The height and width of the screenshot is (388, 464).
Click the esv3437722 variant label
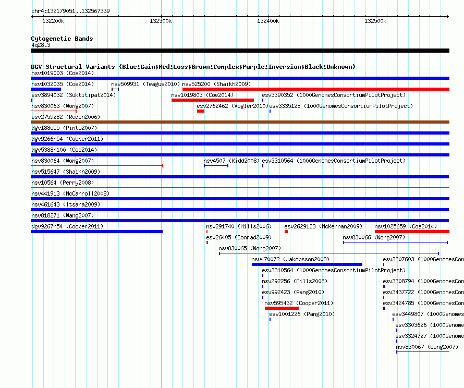(x=423, y=292)
